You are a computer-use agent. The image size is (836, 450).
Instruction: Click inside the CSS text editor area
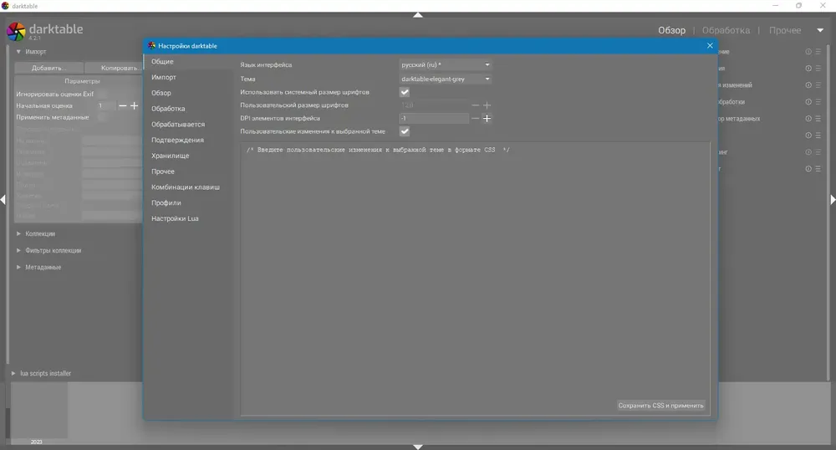click(475, 277)
